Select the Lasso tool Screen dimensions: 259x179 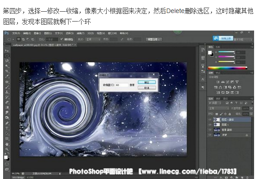pos(7,61)
